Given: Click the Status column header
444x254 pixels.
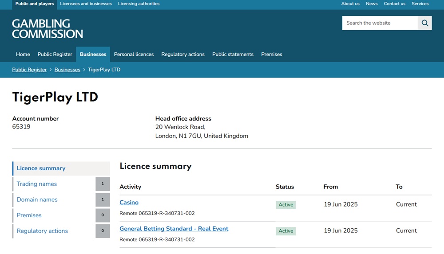Looking at the screenshot, I should pos(285,187).
